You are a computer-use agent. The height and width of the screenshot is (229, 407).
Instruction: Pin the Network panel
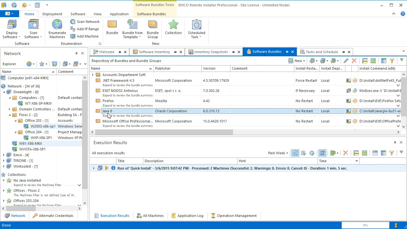(x=76, y=53)
